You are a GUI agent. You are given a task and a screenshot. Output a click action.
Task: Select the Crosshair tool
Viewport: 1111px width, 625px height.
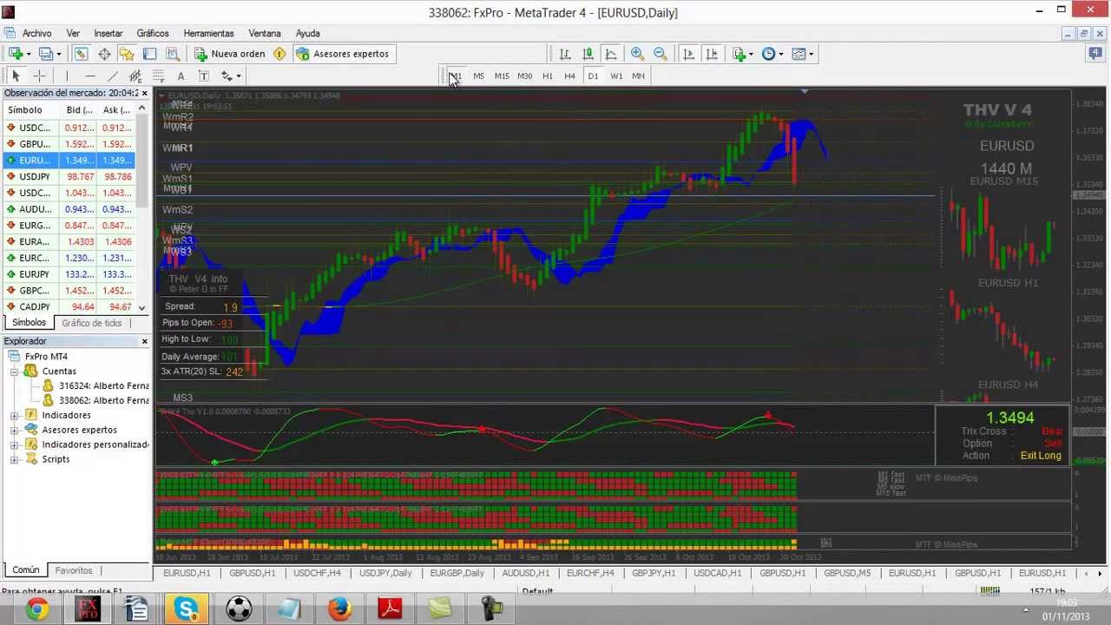(39, 76)
